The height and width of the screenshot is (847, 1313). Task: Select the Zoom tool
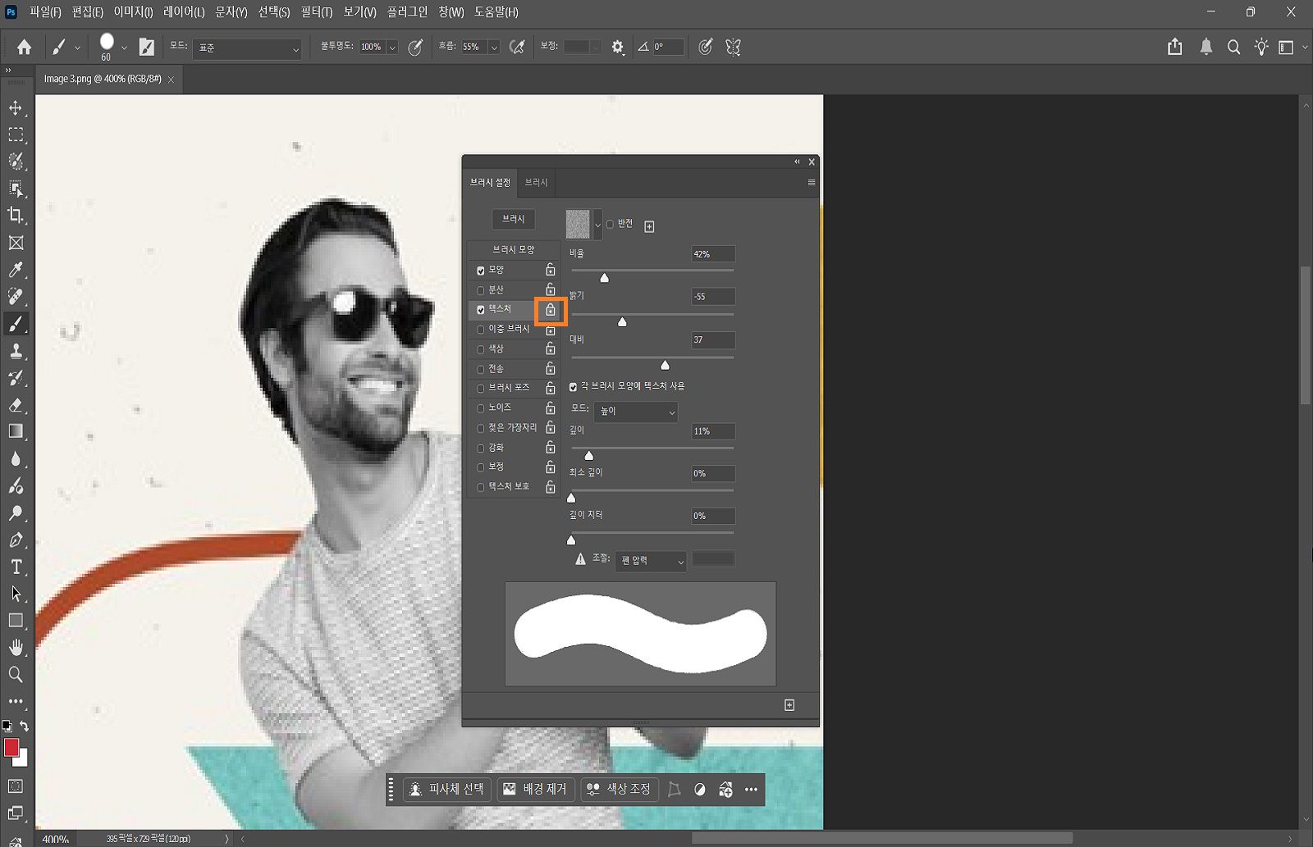pos(16,675)
